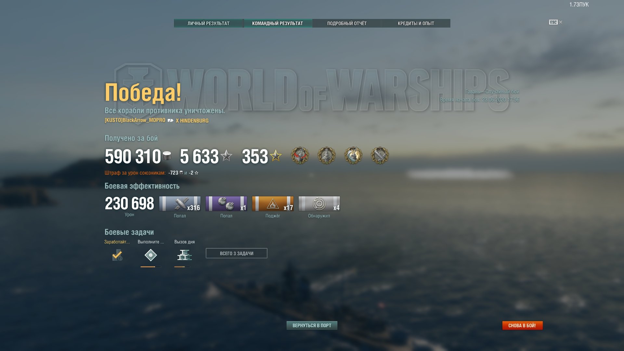
Task: Click the fourth achievement medal with crossed shells
Action: pyautogui.click(x=380, y=155)
